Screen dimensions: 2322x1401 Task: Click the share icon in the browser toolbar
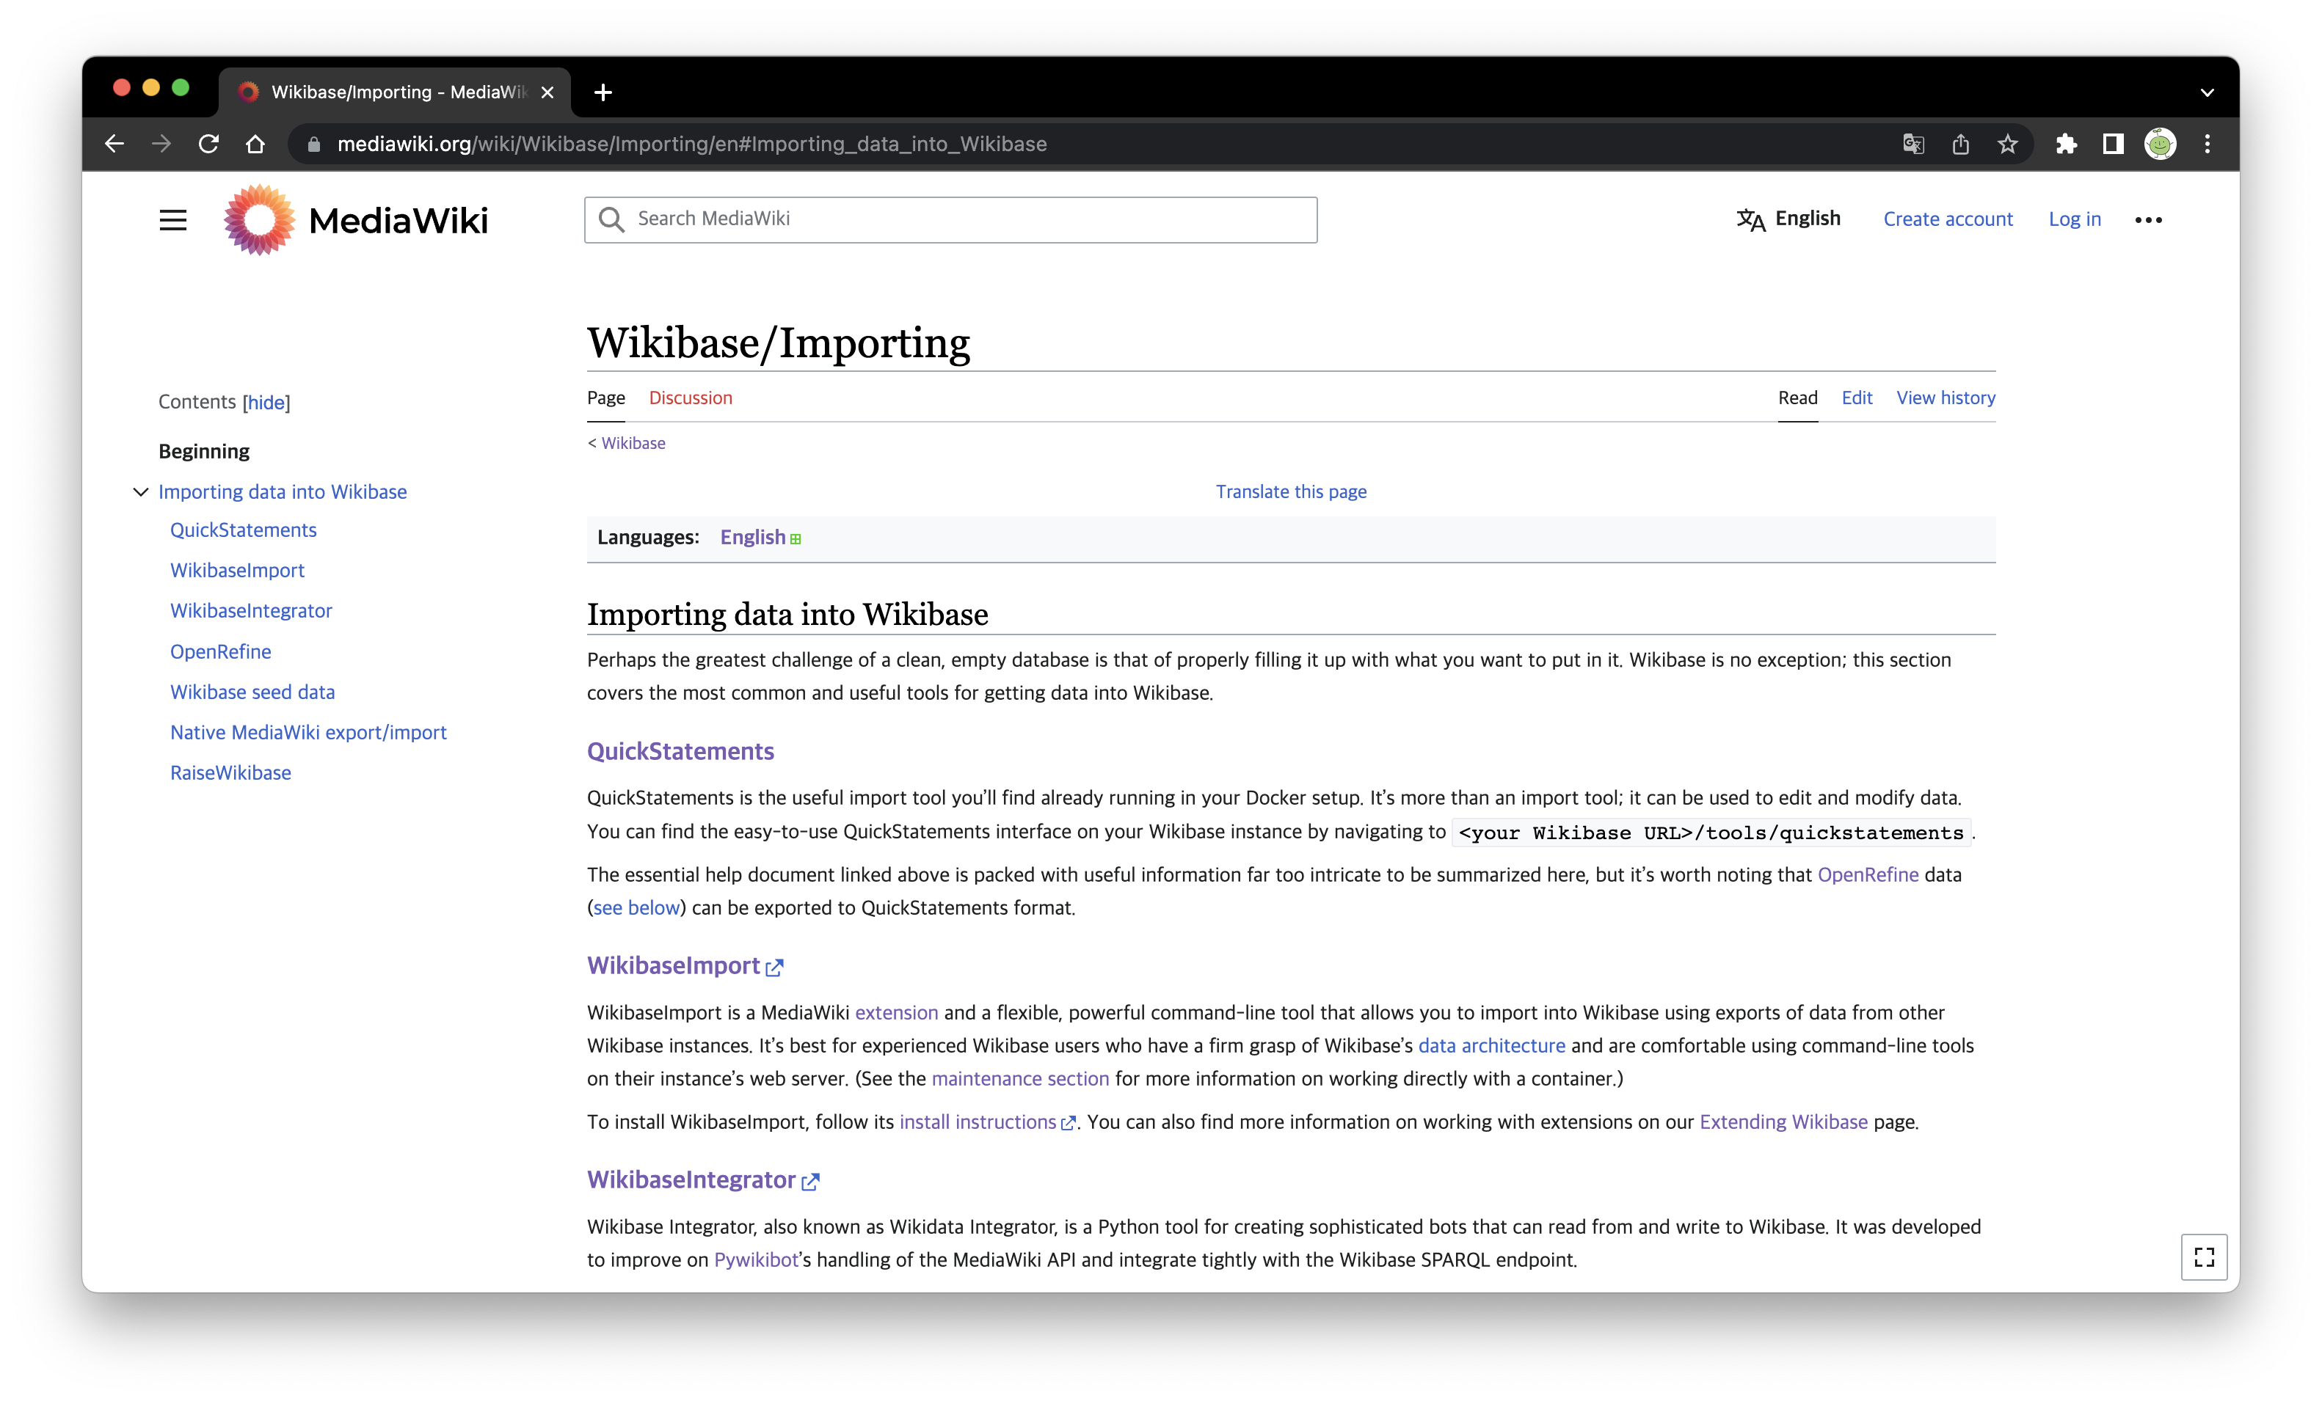click(x=1961, y=143)
